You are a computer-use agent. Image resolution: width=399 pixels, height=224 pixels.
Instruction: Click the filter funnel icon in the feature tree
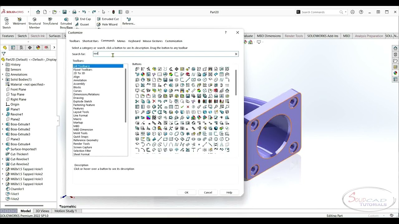point(4,54)
